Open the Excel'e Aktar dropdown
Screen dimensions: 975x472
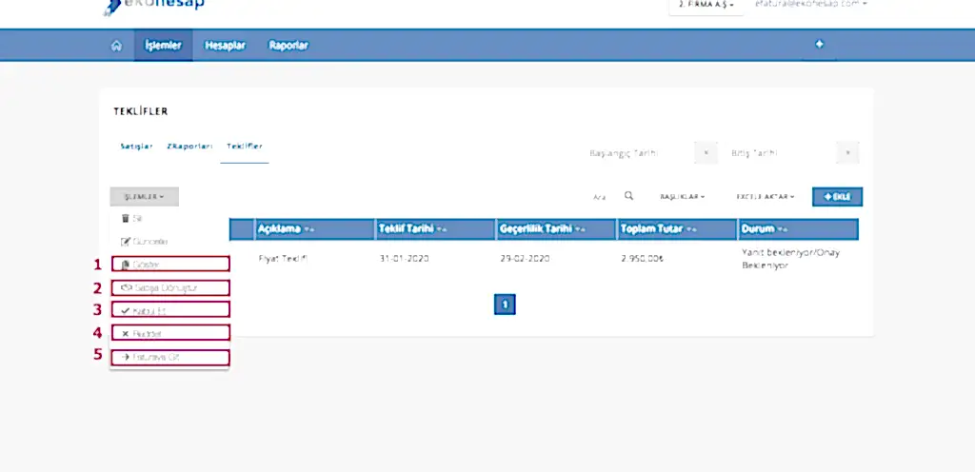tap(765, 197)
